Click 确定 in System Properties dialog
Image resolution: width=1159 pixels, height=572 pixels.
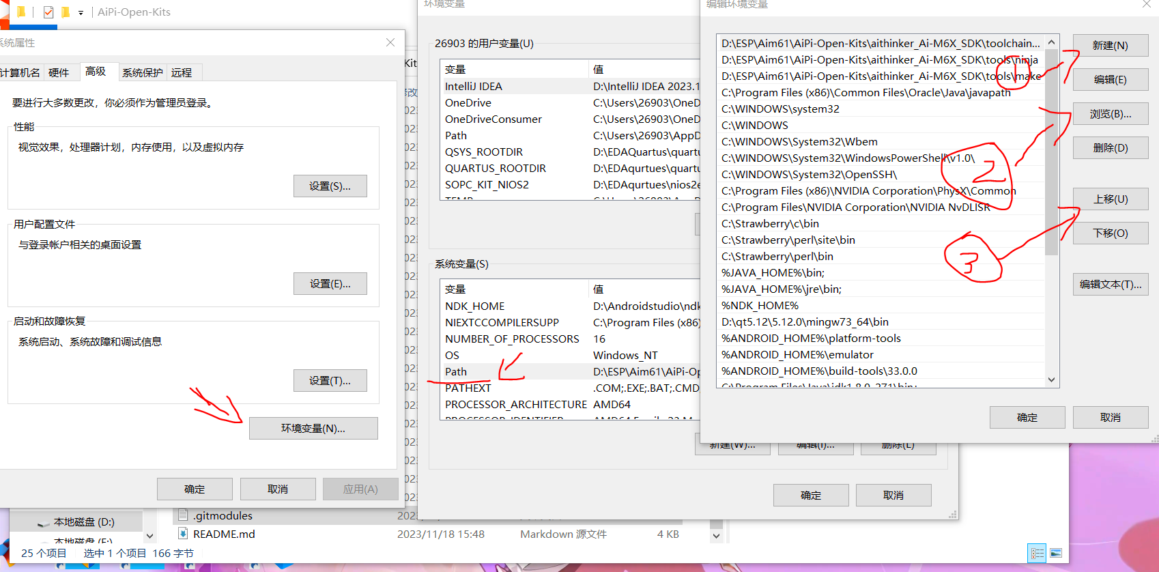(195, 489)
